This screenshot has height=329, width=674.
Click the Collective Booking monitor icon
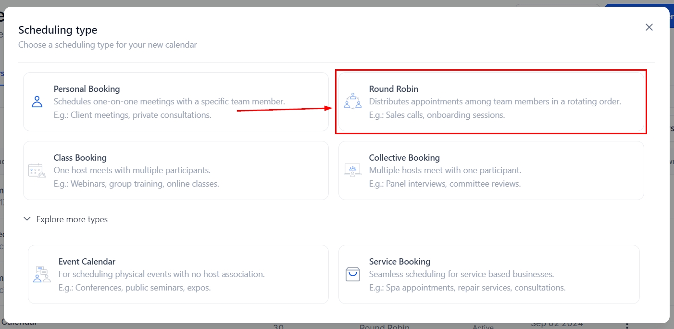pyautogui.click(x=352, y=170)
